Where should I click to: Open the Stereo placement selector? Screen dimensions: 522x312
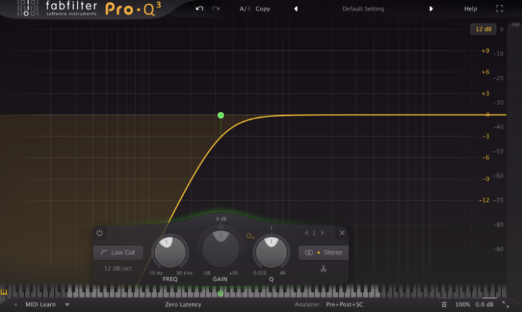tap(323, 252)
